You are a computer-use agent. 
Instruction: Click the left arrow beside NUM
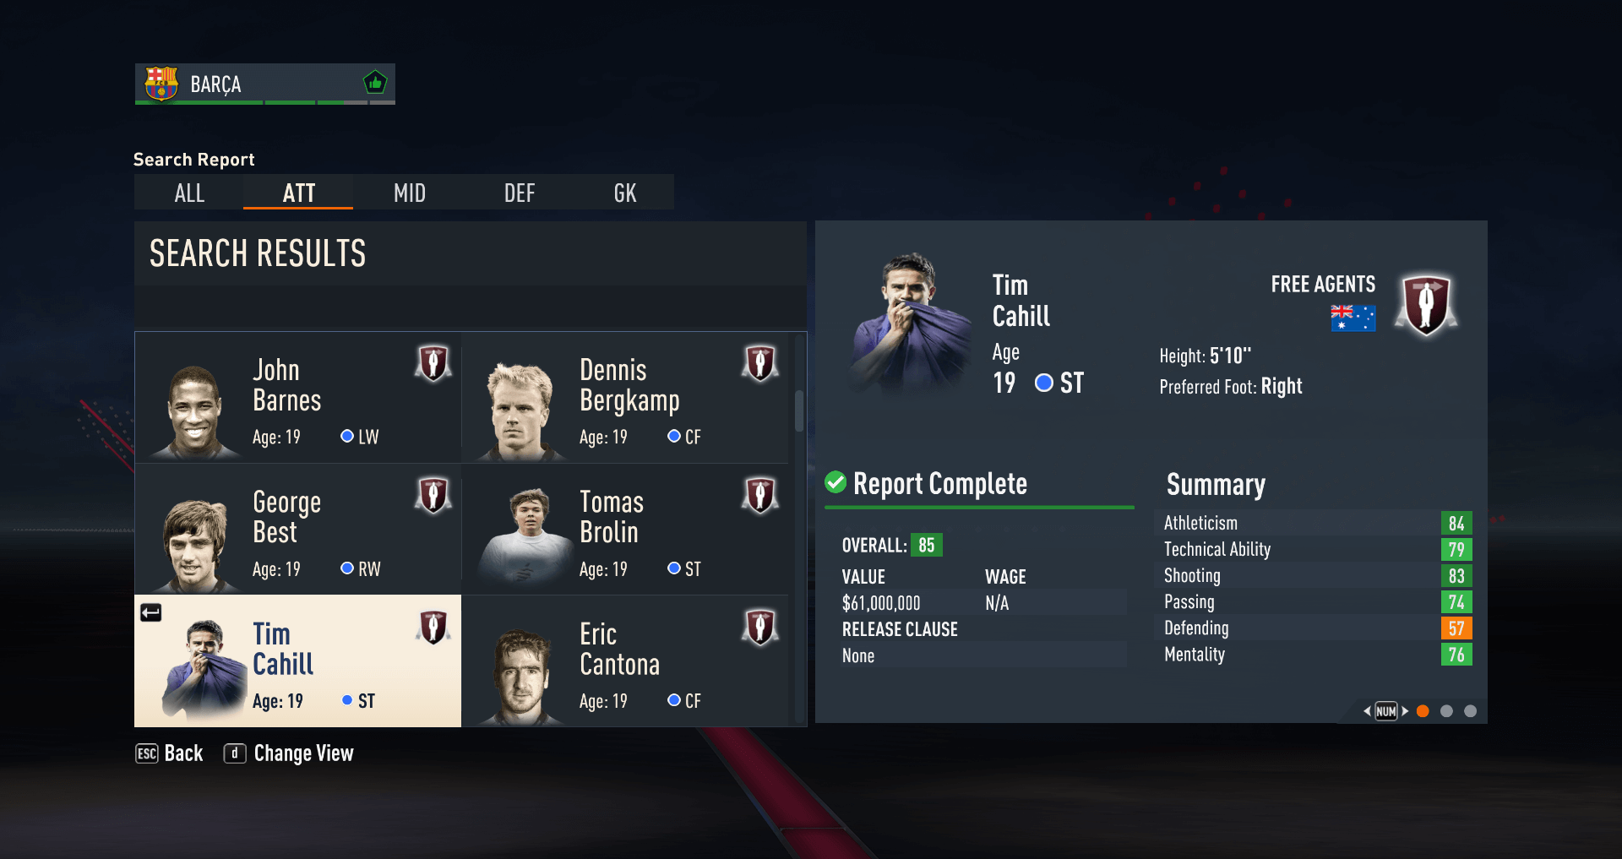click(1367, 711)
